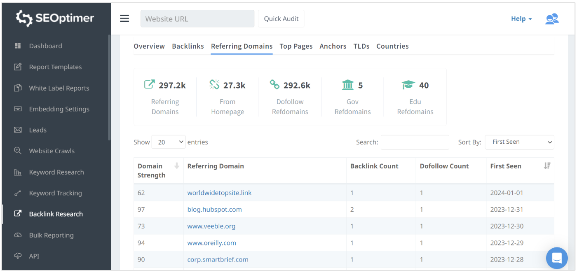The height and width of the screenshot is (273, 577).
Task: Click the Dashboard sidebar icon
Action: coord(18,46)
